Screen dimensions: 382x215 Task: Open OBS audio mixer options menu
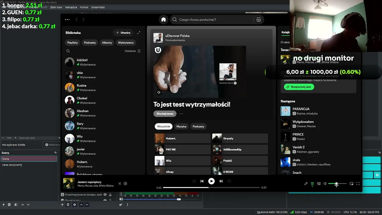click(127, 205)
